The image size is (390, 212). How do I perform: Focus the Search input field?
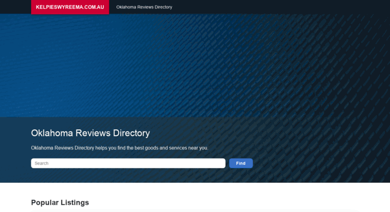[x=128, y=163]
